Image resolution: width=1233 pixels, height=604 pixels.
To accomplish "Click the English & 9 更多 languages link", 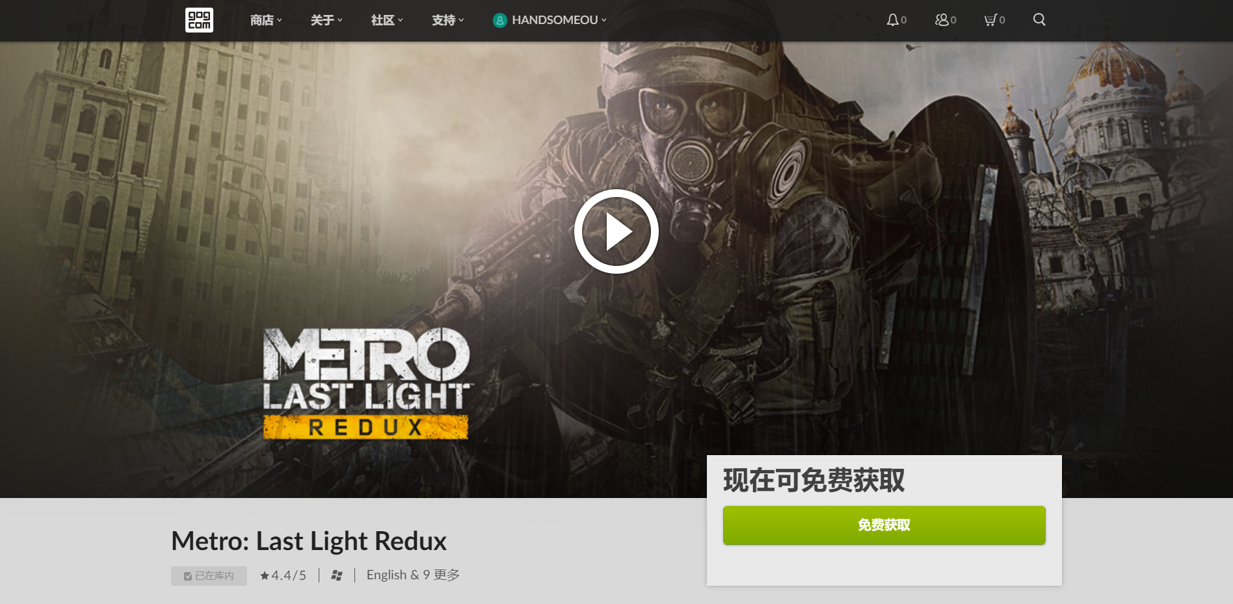I will click(x=413, y=575).
